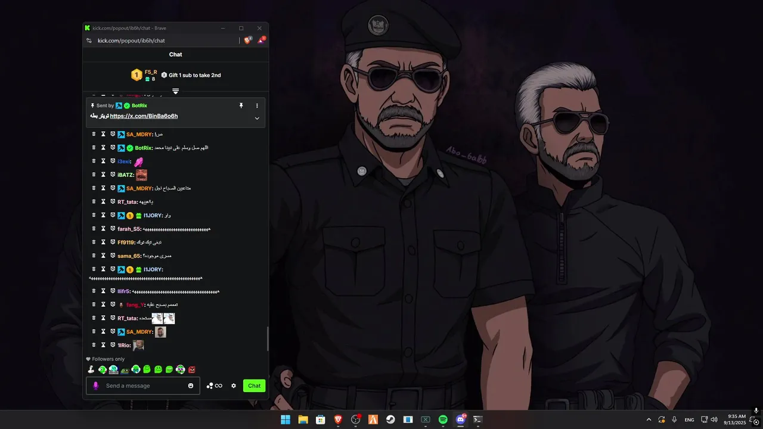Open the x.com/BinBa6o6h link
Screen dimensions: 763x429
tap(144, 116)
